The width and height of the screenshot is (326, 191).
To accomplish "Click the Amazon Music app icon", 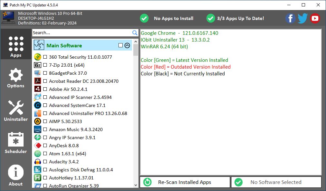I will click(x=38, y=129).
